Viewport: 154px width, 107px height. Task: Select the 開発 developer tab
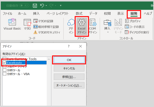coord(134,14)
